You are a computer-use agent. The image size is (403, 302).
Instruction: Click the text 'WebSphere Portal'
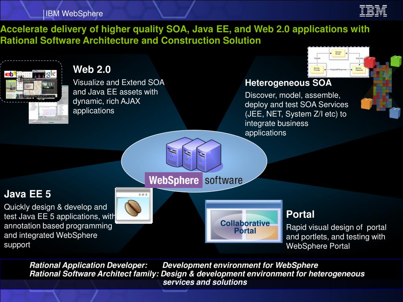click(318, 246)
